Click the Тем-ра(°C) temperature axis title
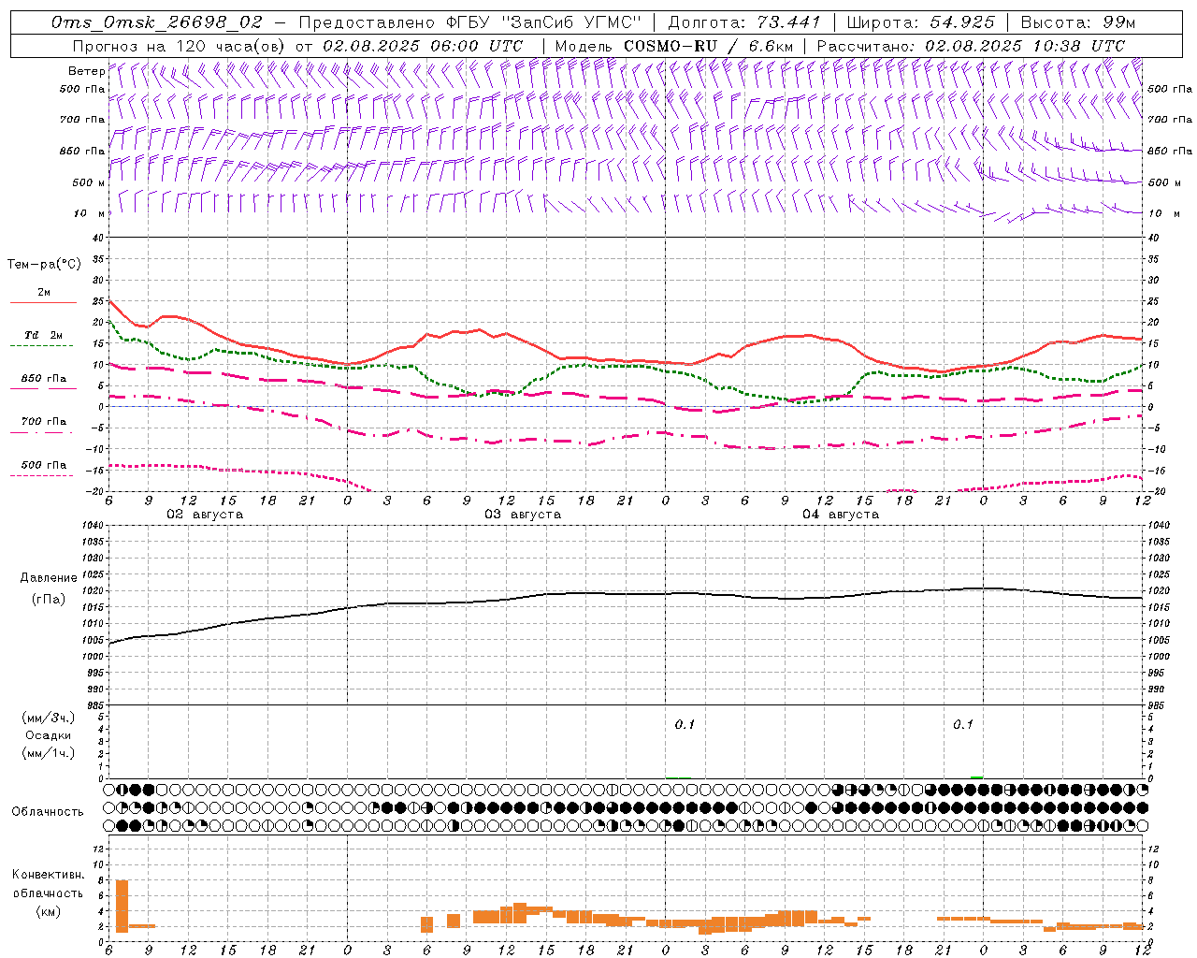 pos(45,265)
